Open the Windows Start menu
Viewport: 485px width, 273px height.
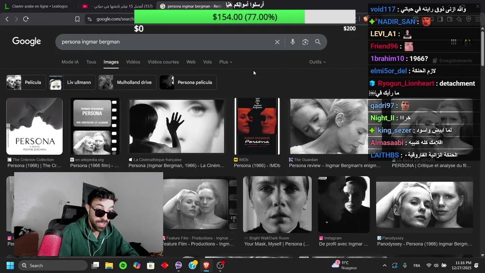pyautogui.click(x=10, y=265)
